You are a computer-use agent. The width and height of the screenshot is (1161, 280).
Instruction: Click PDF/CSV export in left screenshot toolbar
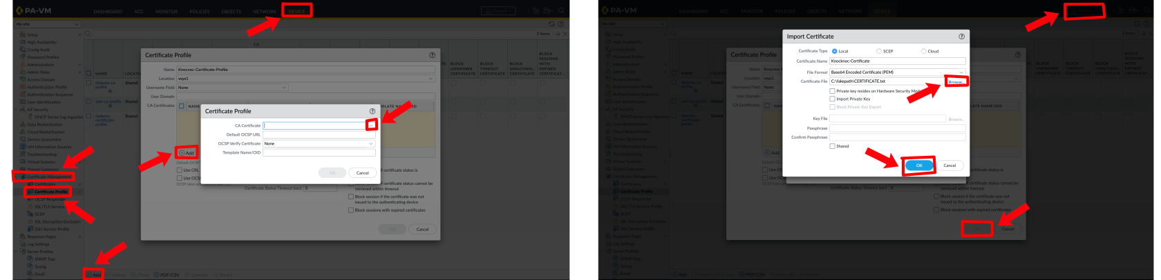coord(167,274)
